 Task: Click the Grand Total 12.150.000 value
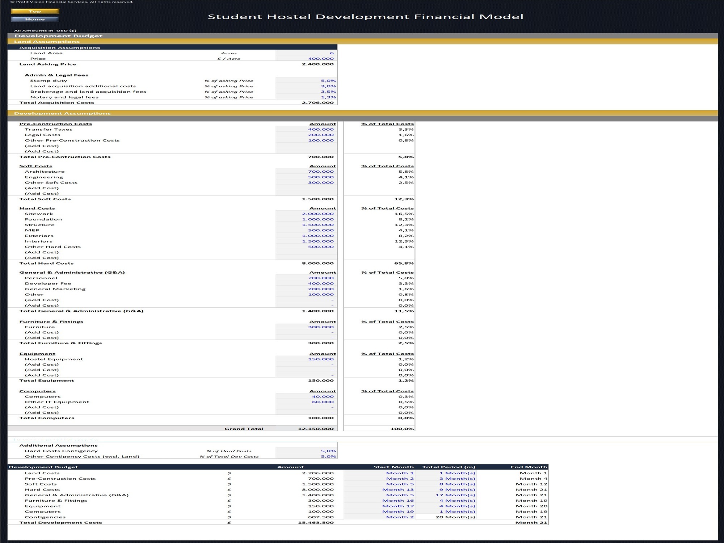316,429
